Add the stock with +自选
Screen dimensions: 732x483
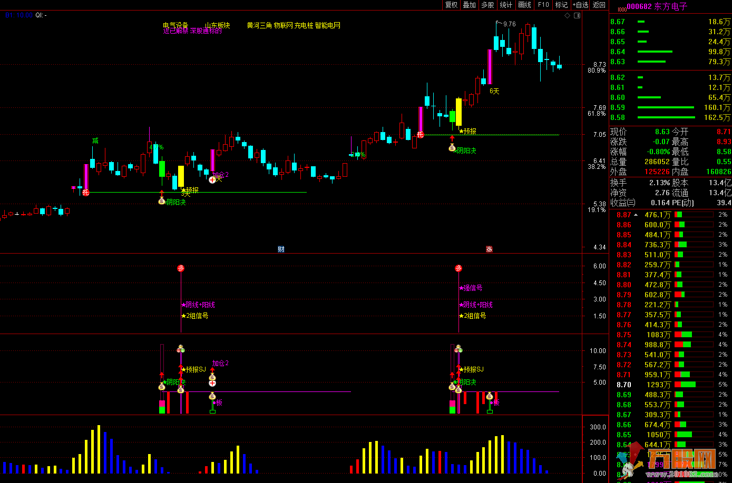pos(580,5)
